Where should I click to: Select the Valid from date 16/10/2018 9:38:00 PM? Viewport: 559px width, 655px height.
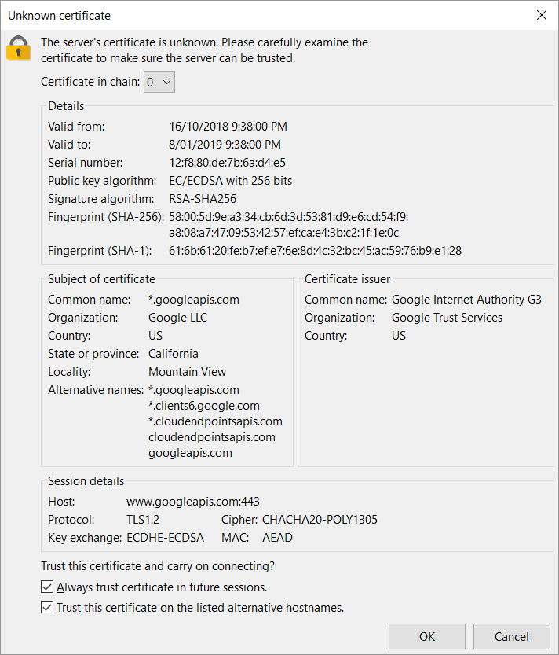click(x=228, y=127)
